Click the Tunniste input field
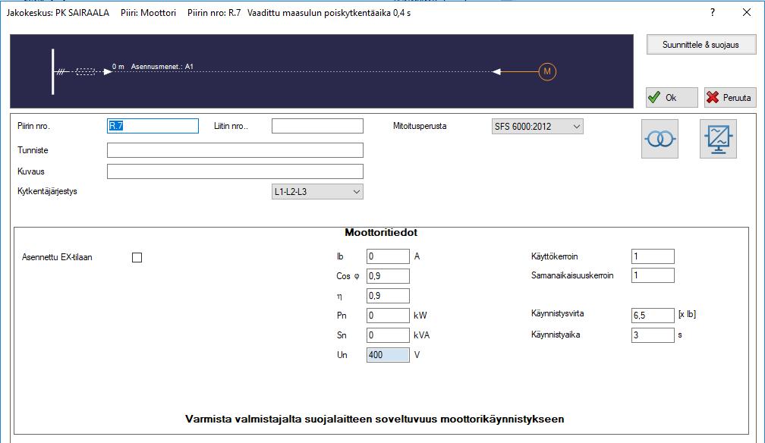Screen dimensions: 765x443 [x=235, y=150]
